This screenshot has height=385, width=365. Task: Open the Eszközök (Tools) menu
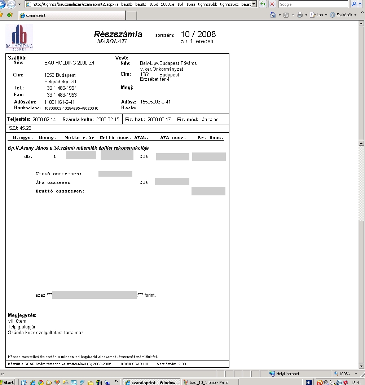343,15
